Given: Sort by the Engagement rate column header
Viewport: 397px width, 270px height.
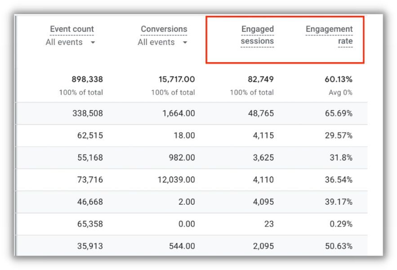Looking at the screenshot, I should click(329, 35).
